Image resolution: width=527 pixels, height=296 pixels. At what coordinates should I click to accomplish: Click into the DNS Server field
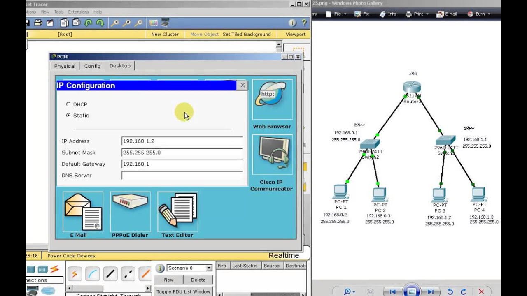click(x=182, y=176)
